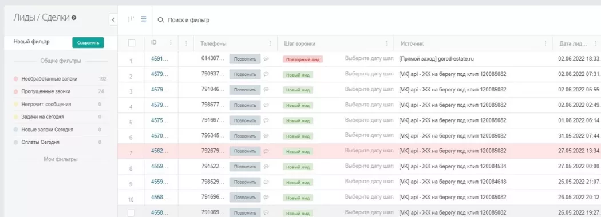Viewport: 601px width, 217px height.
Task: Select row 1 by its number cell
Action: tap(131, 61)
